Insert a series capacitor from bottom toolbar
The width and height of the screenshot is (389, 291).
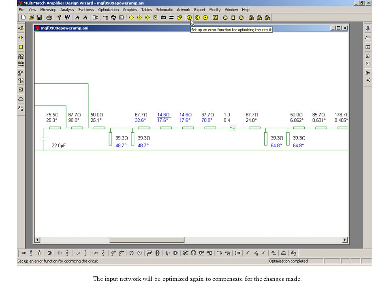coord(59,253)
